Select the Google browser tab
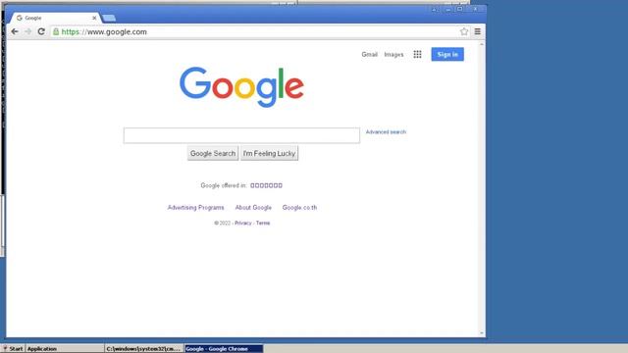 [55, 18]
